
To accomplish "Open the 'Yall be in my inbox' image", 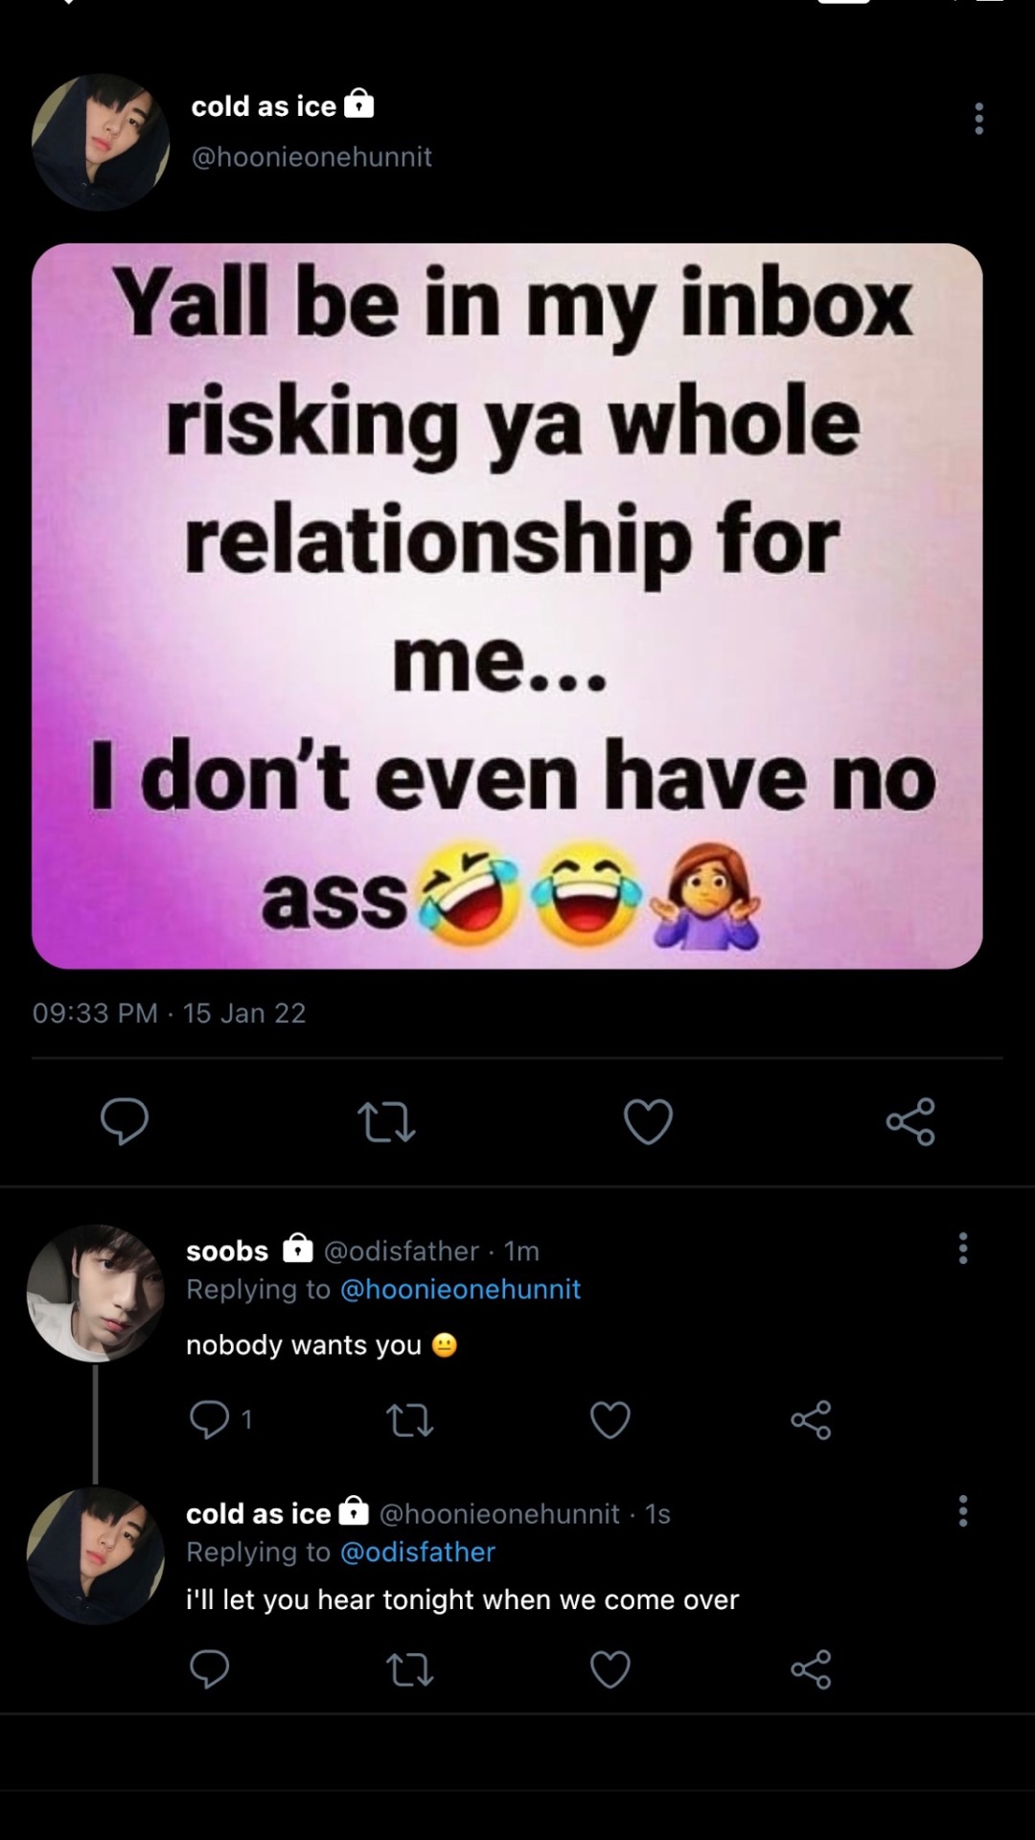I will click(507, 606).
